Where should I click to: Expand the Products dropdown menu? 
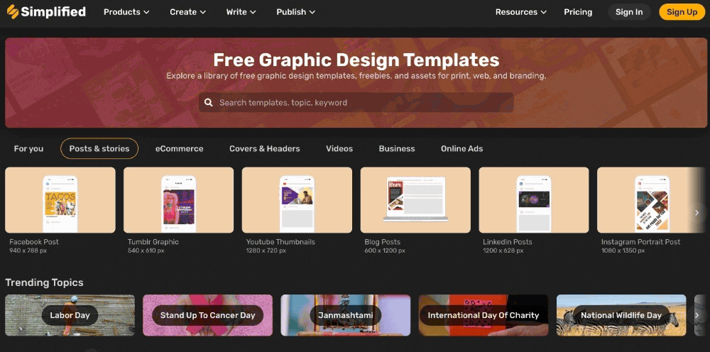pyautogui.click(x=126, y=12)
